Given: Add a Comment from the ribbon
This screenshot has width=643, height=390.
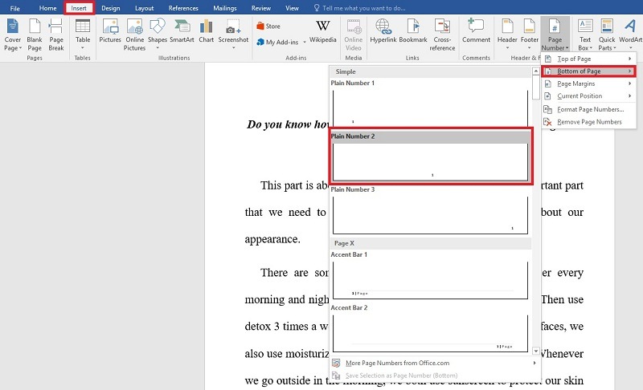Looking at the screenshot, I should coord(476,31).
